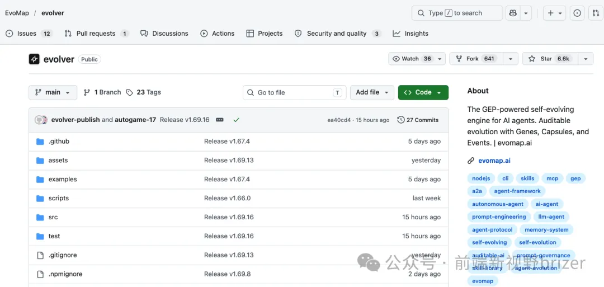Expand commit message ellipsis button
604x287 pixels.
pyautogui.click(x=220, y=120)
